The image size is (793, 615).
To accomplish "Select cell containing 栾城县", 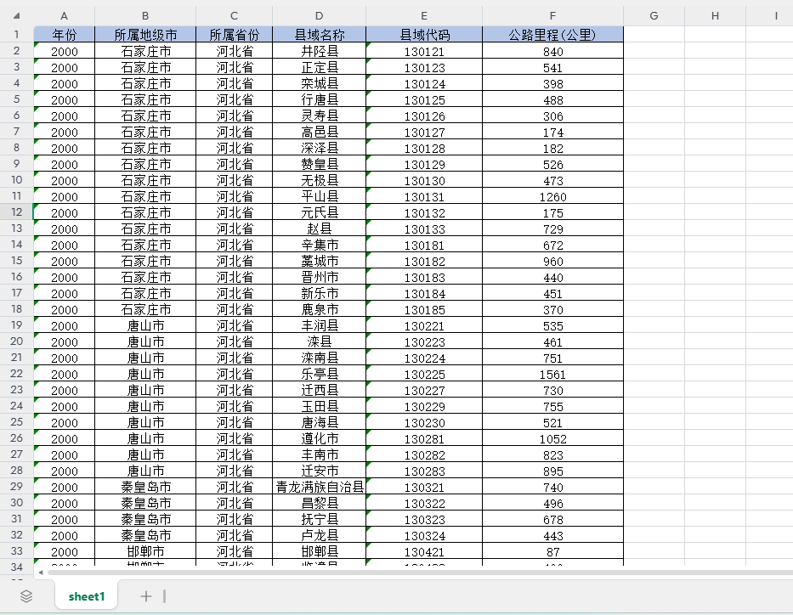I will [319, 83].
